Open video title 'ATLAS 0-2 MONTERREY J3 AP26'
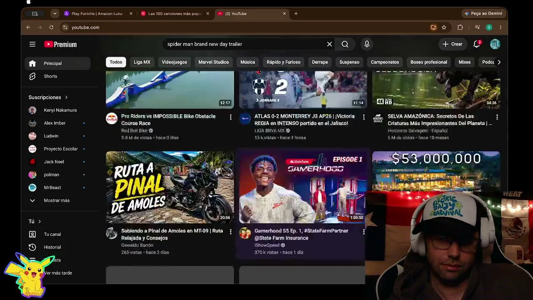 coord(304,120)
